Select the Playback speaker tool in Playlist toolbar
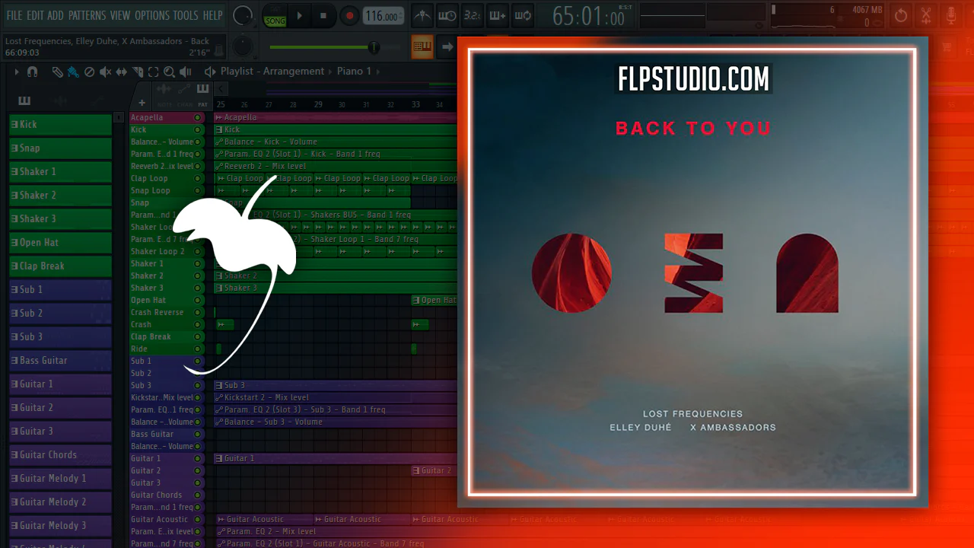Screen dimensions: 974x548 point(185,72)
